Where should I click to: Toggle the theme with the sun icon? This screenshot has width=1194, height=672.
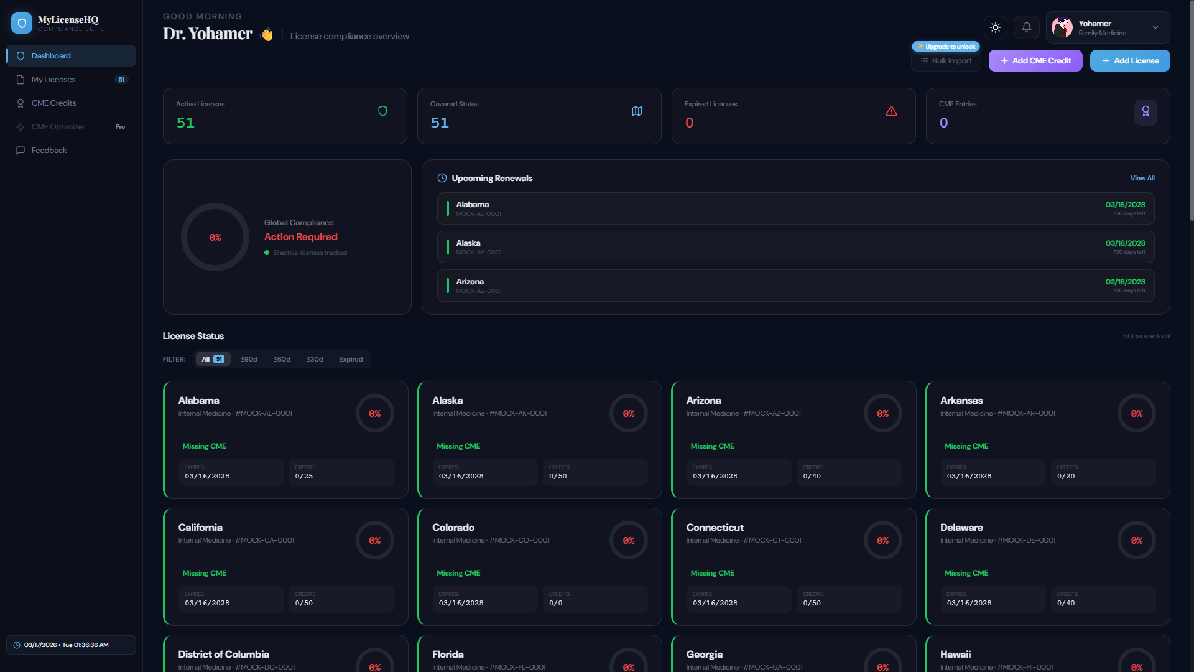[x=995, y=27]
